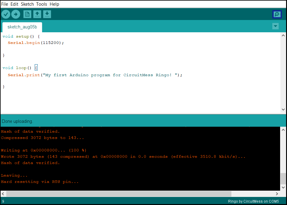Click console vertical scrollbar up arrow
Screen dimensions: 287x205
283,130
